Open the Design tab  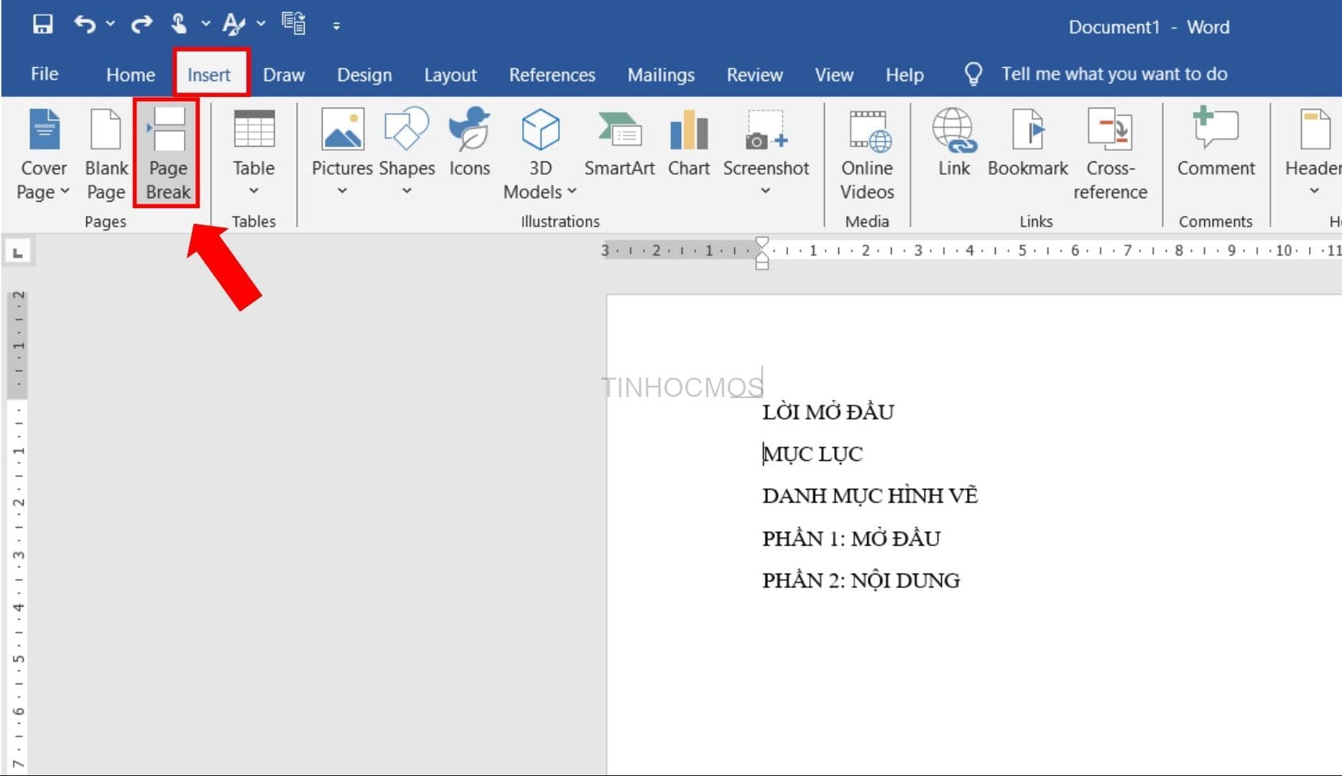point(365,75)
